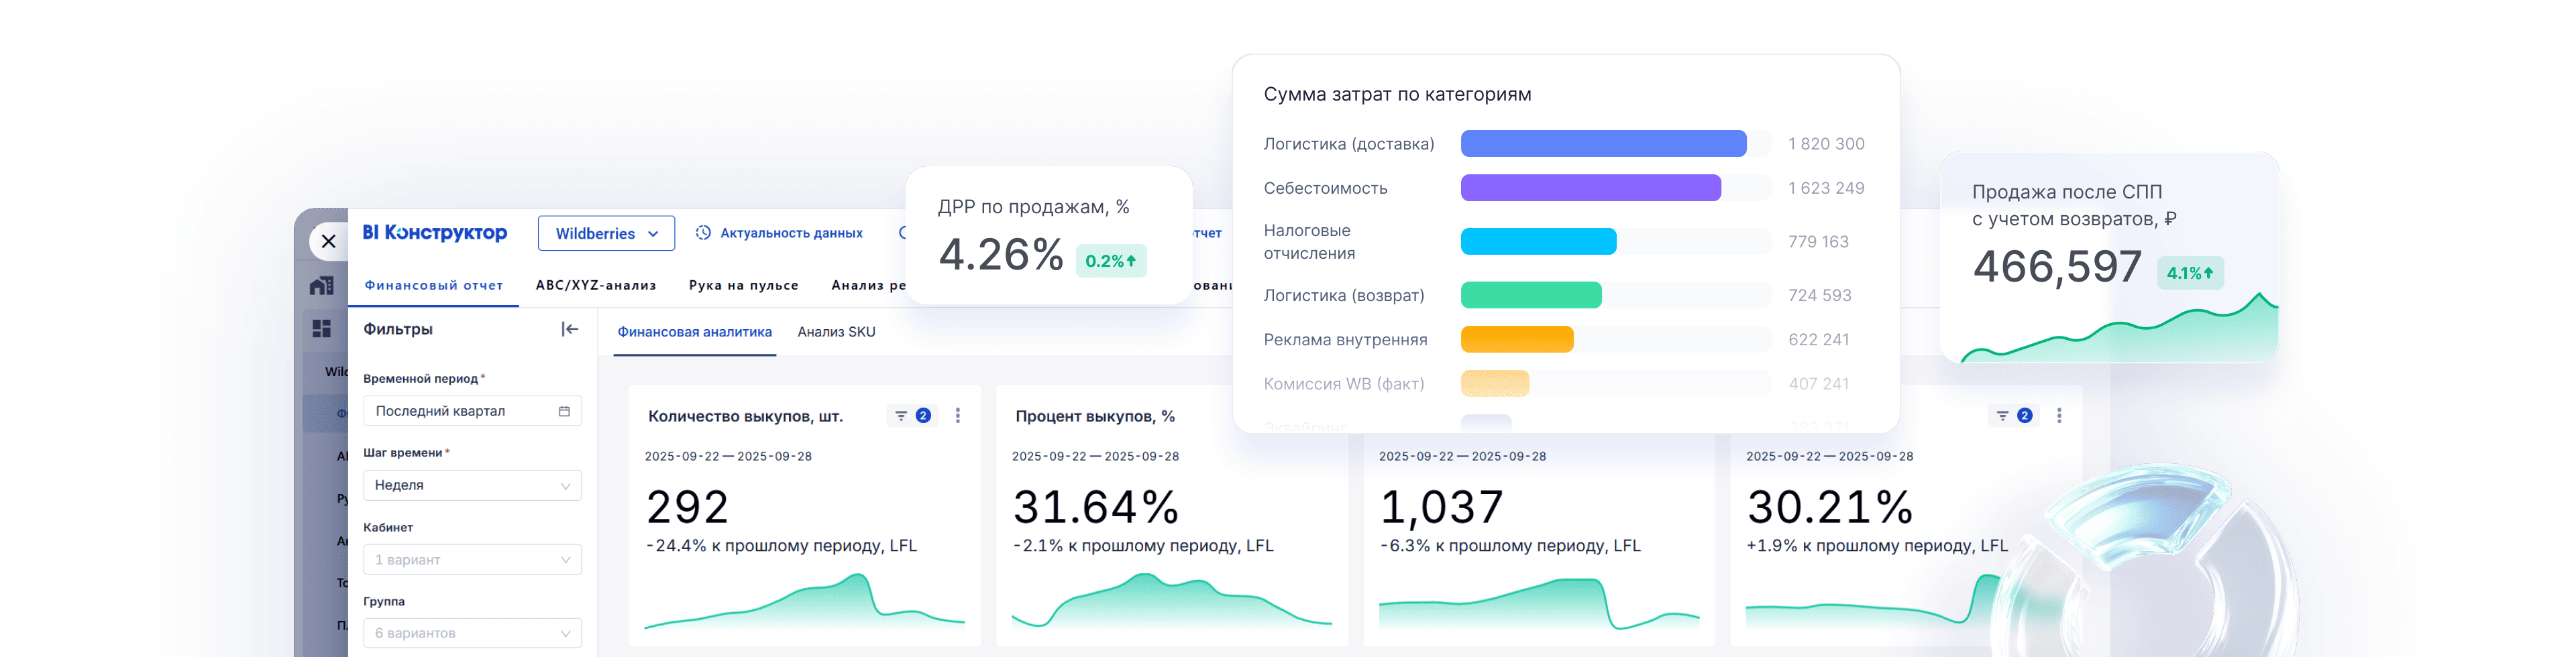Click the blue Логистика (доставка) bar
Image resolution: width=2576 pixels, height=657 pixels.
coord(1603,144)
